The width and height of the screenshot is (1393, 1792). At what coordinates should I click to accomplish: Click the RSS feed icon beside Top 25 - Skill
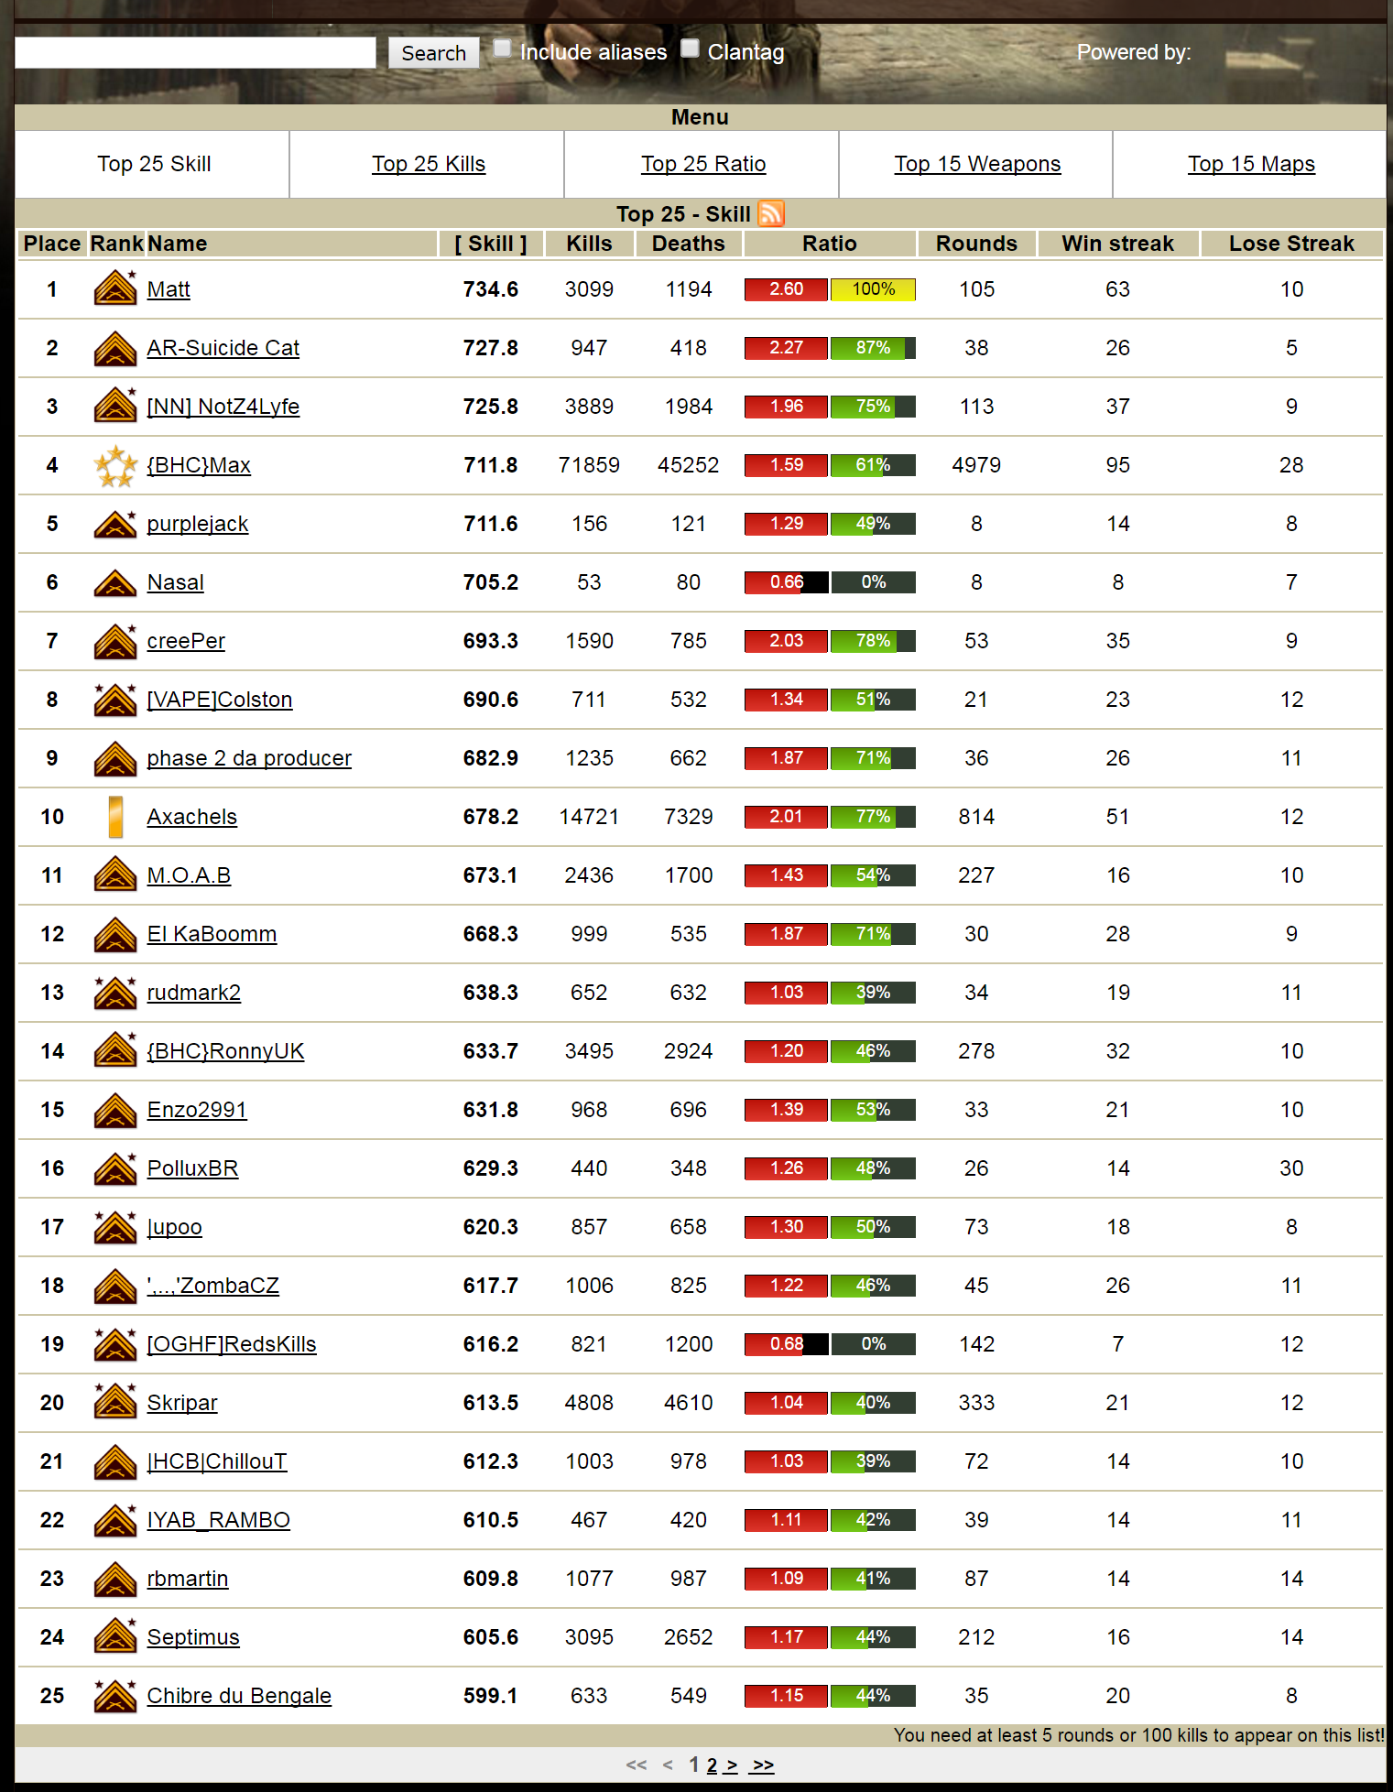(771, 213)
